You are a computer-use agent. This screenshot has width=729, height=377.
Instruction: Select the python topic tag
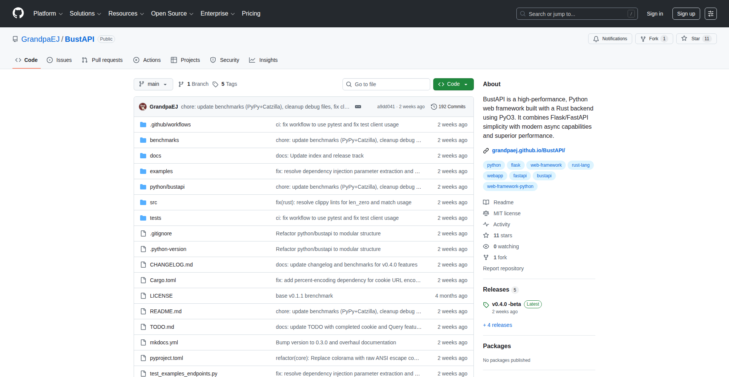pos(494,165)
